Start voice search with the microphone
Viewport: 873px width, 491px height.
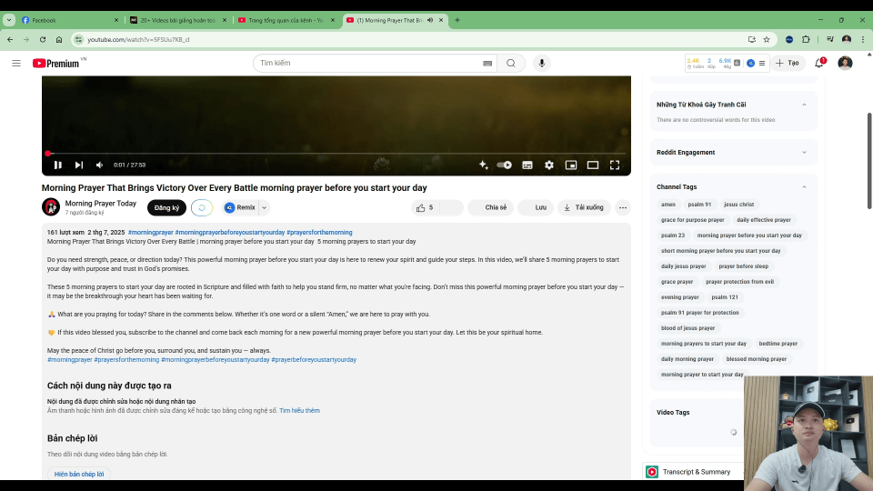[543, 63]
